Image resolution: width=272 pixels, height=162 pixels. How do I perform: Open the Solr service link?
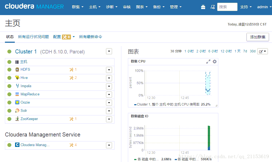[x=24, y=111]
